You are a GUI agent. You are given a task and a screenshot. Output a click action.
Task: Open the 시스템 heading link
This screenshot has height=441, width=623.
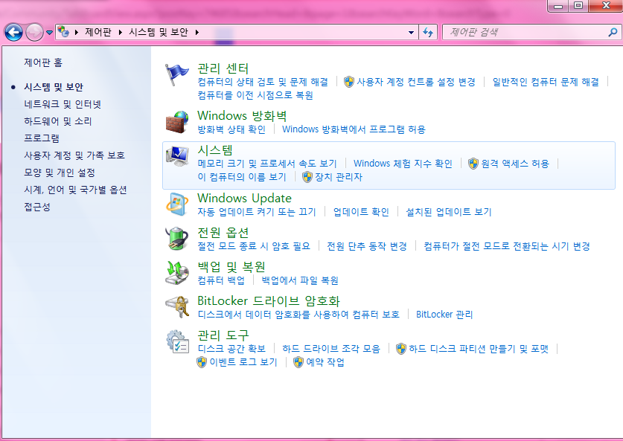215,150
